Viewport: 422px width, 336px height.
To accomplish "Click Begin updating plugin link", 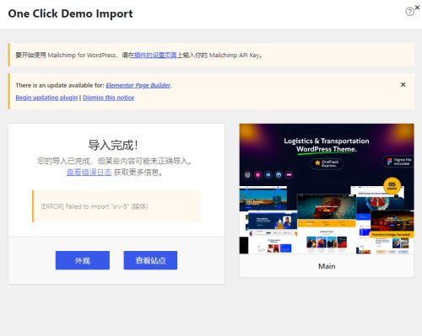I will coord(46,98).
